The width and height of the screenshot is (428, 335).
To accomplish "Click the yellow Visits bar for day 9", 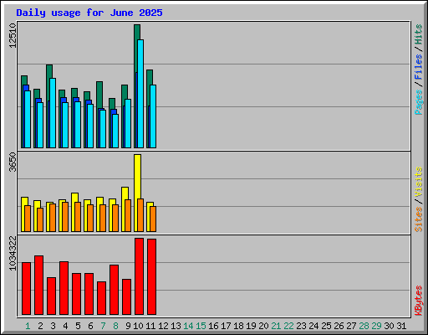I will tap(125, 193).
